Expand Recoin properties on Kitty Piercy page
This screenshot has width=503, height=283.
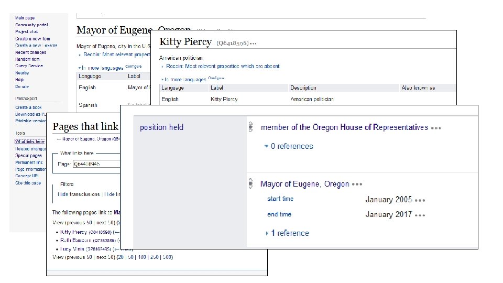[x=222, y=67]
